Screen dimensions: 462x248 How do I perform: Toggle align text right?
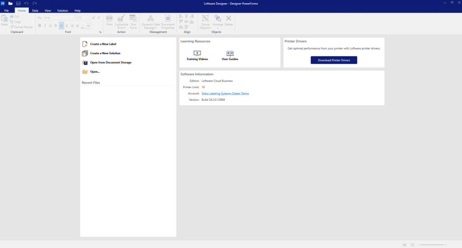pyautogui.click(x=72, y=26)
